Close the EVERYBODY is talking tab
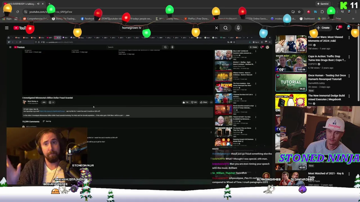 [43, 4]
